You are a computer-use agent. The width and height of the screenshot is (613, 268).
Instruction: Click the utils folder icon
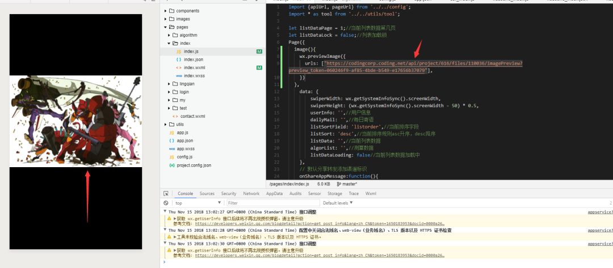coord(172,125)
